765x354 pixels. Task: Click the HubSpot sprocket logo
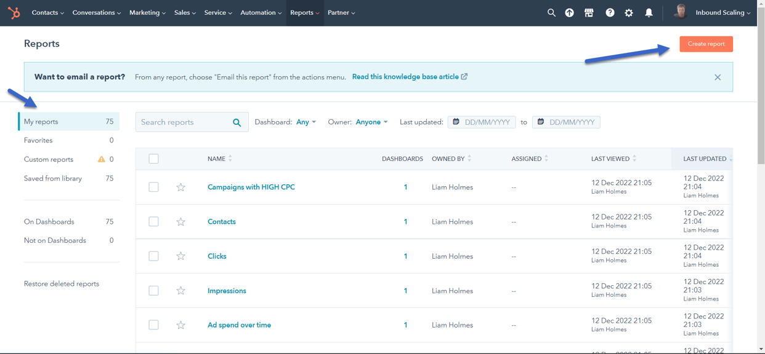click(14, 12)
